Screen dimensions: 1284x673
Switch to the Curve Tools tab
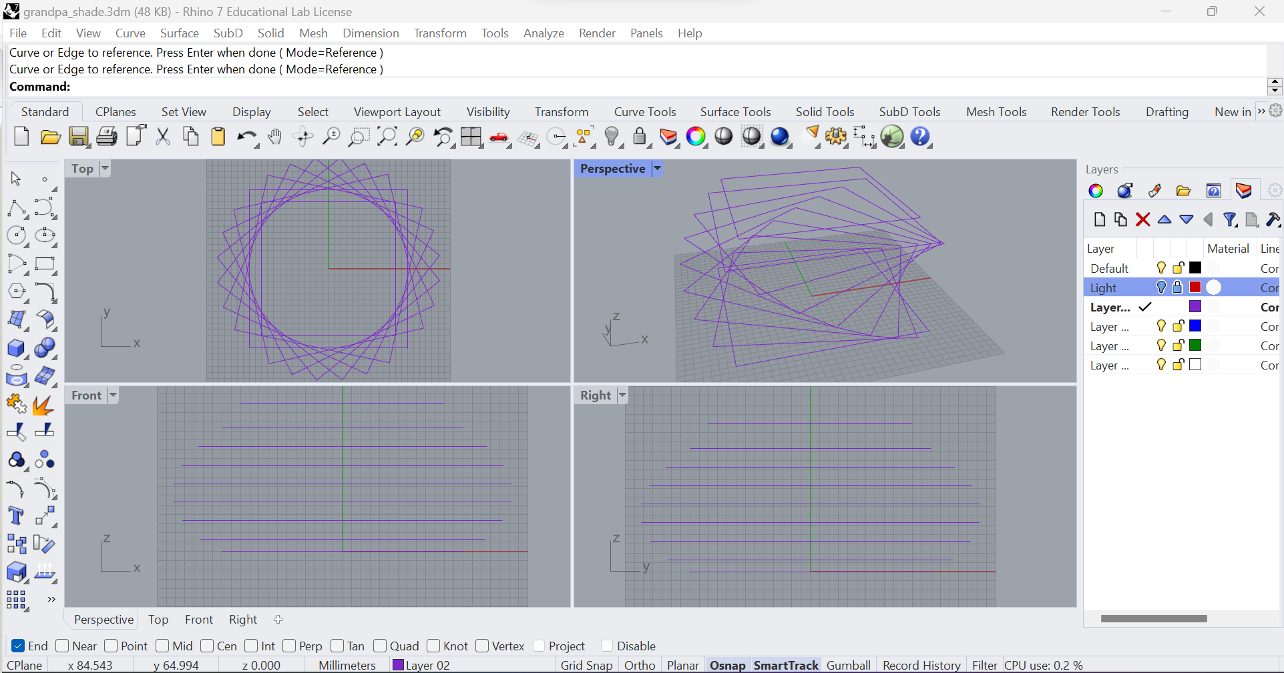644,111
